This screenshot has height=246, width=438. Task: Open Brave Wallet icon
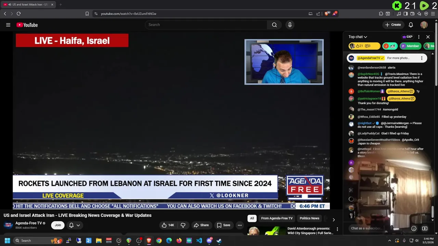point(412,14)
